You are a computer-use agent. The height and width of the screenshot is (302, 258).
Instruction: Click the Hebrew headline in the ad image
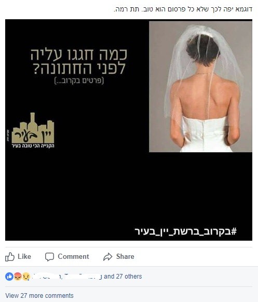point(79,61)
